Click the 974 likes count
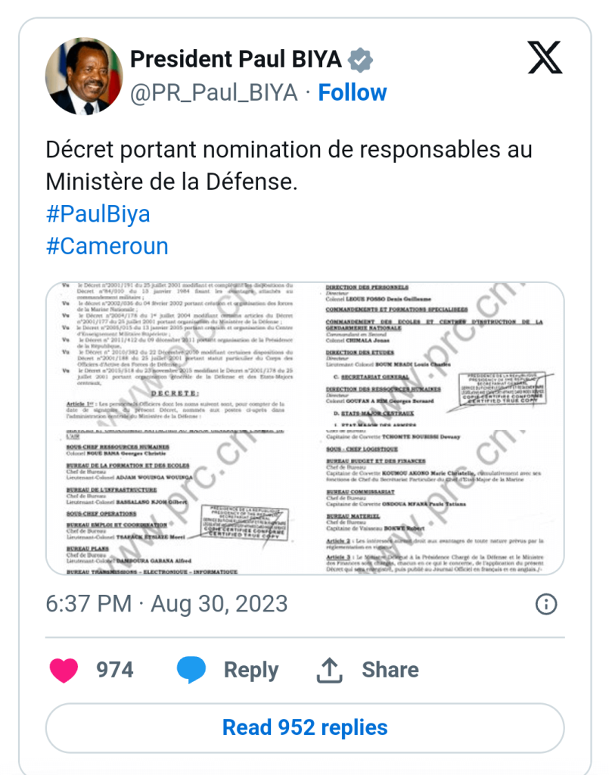 [x=115, y=670]
